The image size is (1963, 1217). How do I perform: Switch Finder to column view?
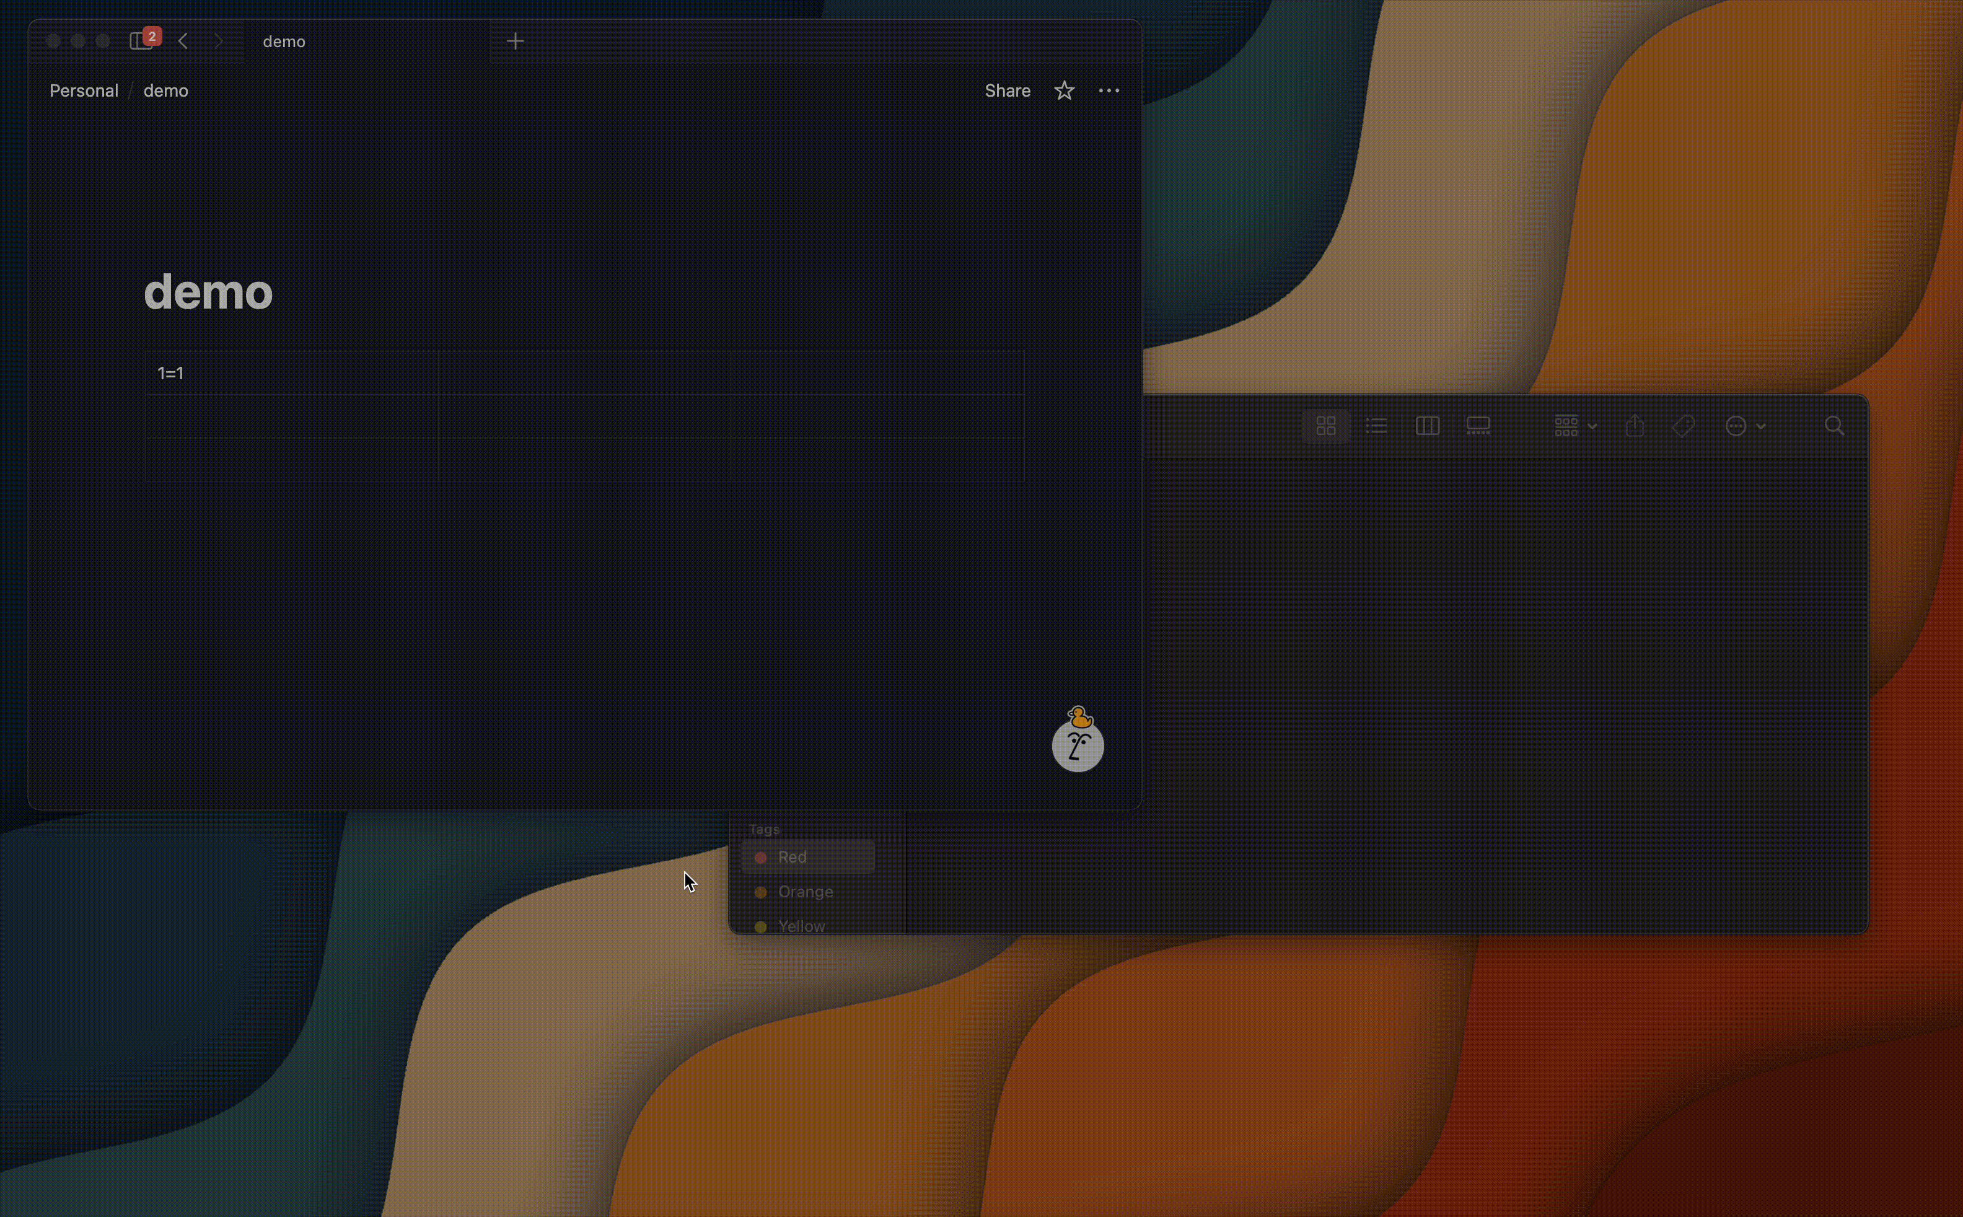point(1427,426)
